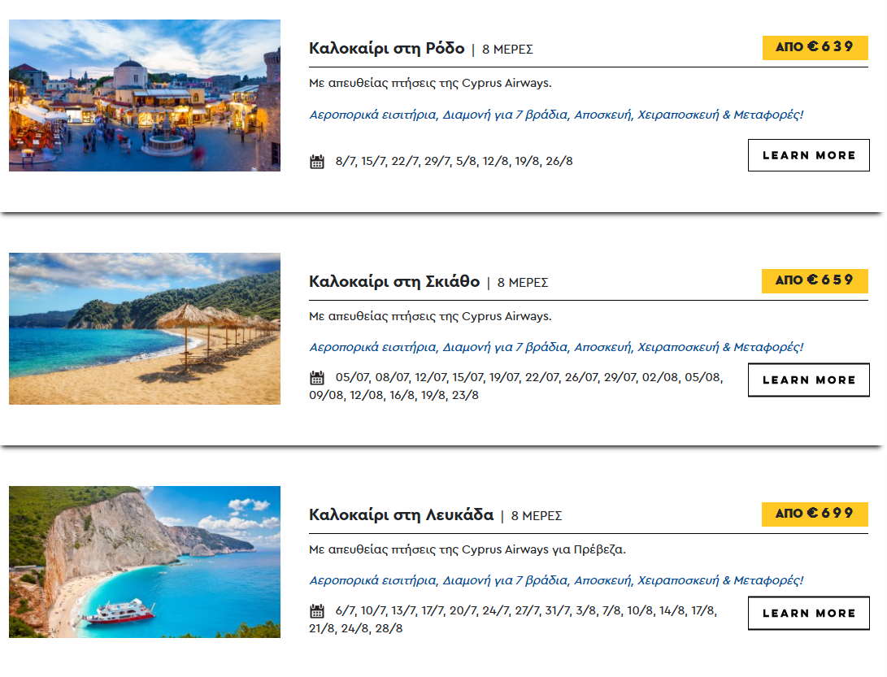Open the Καλοκαίρι στη Λευκάδα title

401,514
